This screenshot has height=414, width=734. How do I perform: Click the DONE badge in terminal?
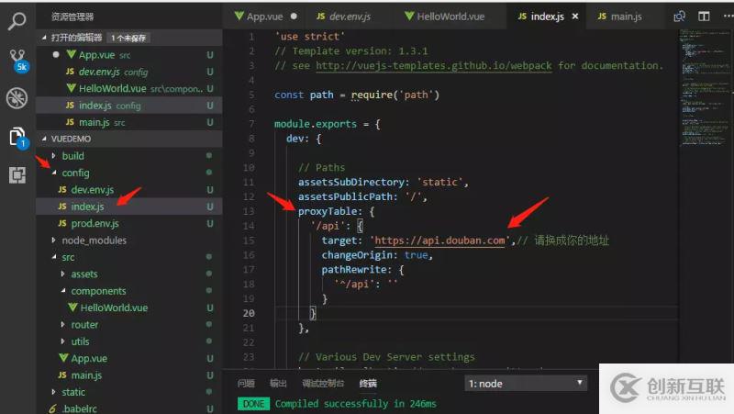tap(254, 404)
